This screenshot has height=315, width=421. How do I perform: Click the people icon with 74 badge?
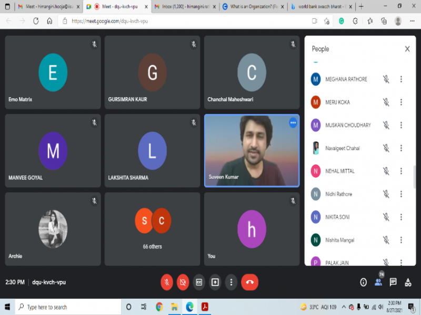pyautogui.click(x=378, y=282)
